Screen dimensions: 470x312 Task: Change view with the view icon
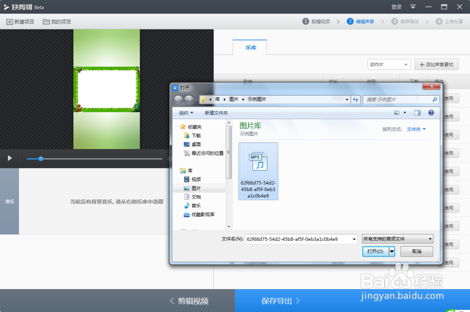pos(397,113)
